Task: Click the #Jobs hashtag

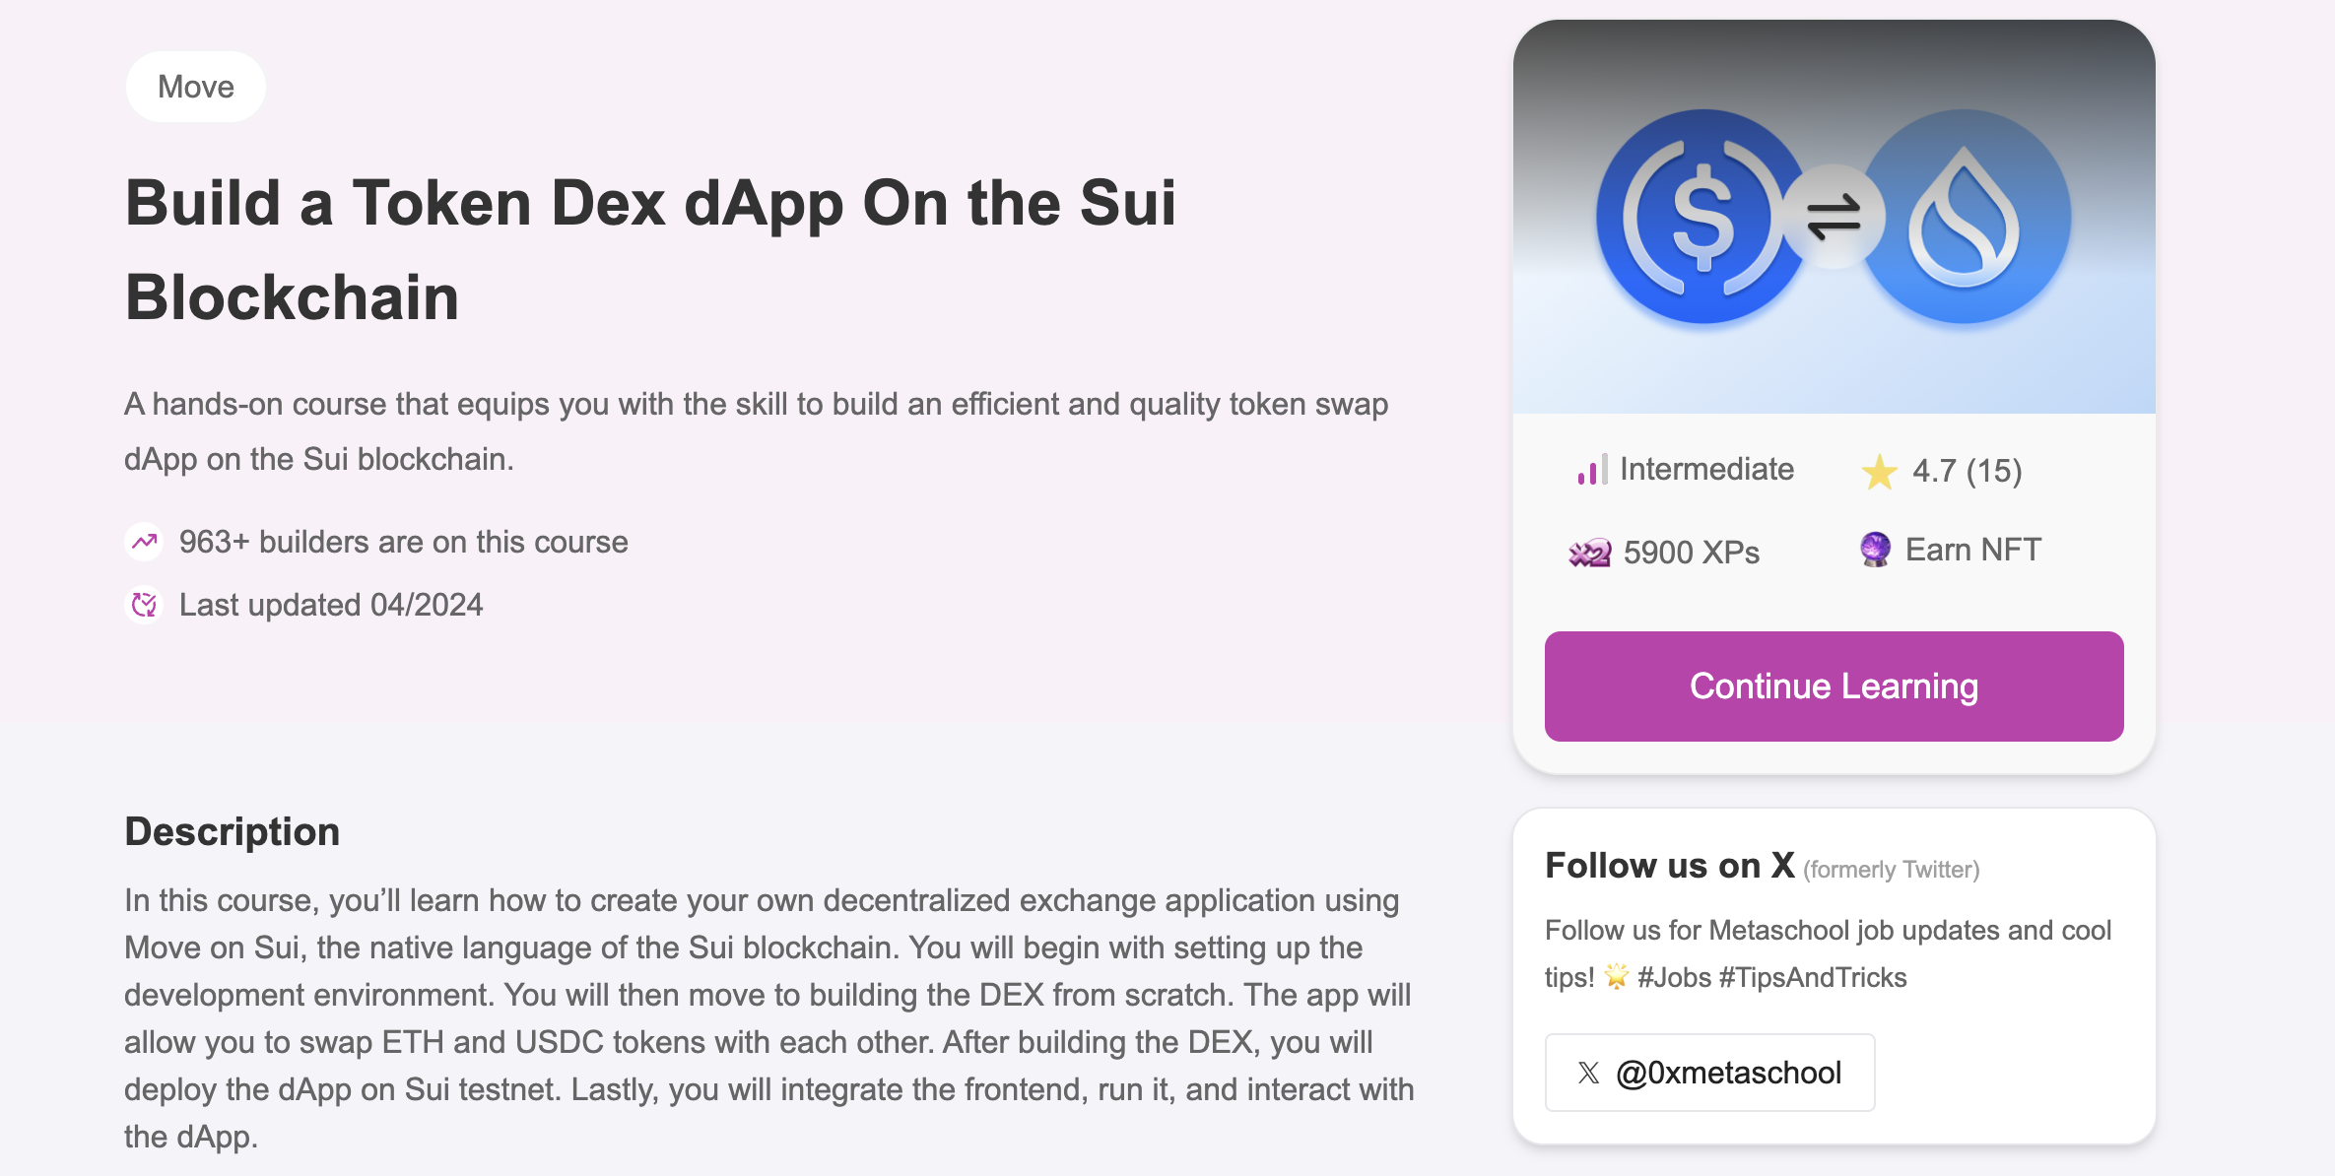Action: pos(1674,977)
